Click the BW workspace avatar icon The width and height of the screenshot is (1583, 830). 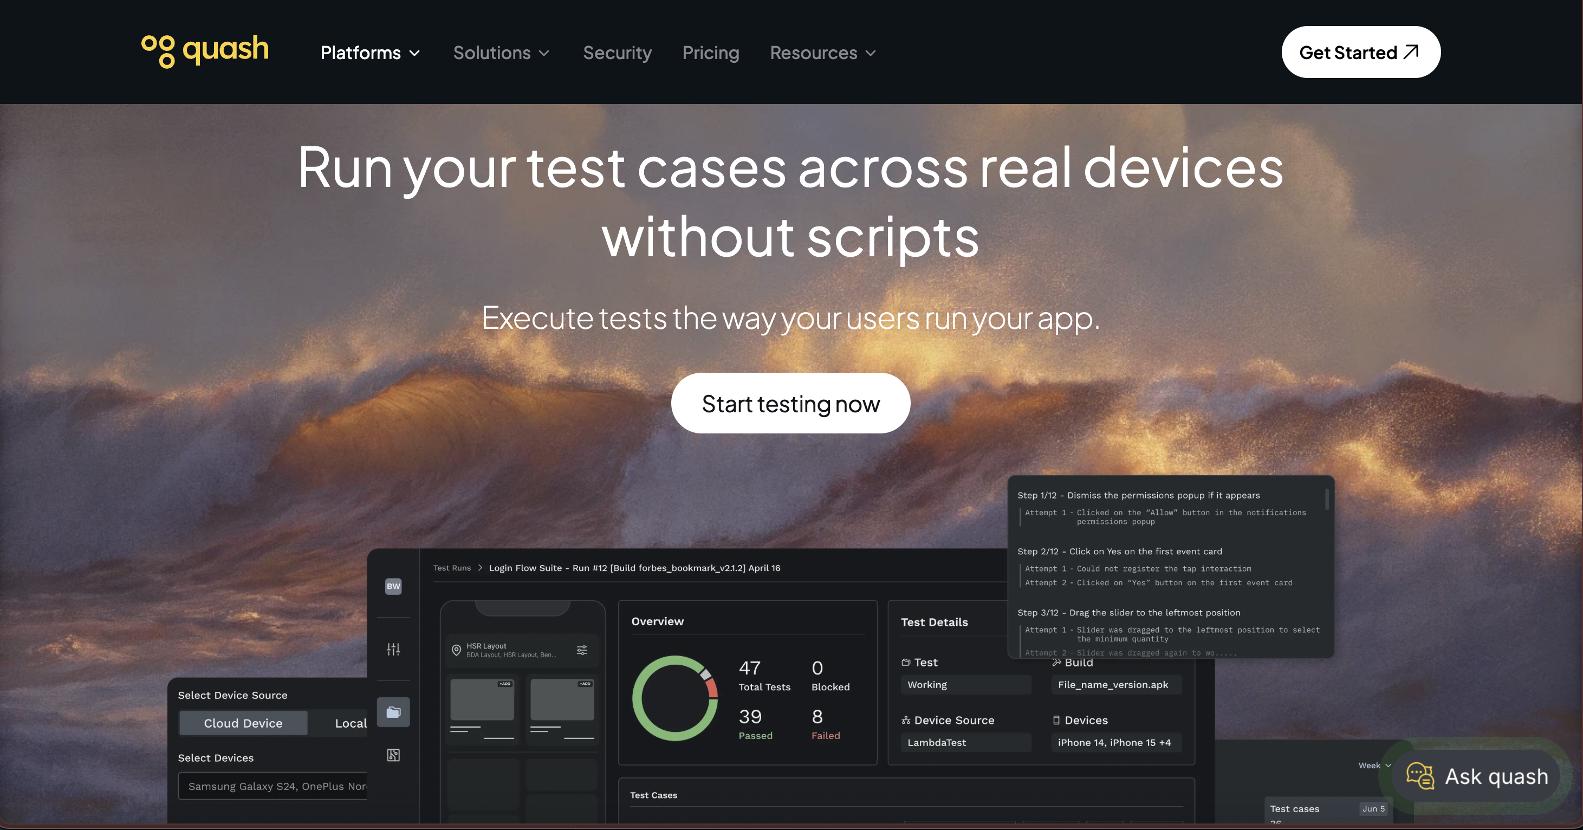[393, 586]
